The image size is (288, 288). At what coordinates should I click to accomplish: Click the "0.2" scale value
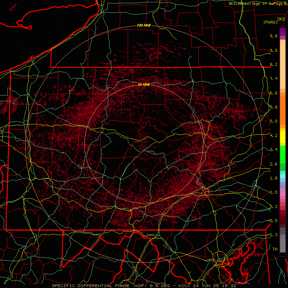[x=274, y=207]
